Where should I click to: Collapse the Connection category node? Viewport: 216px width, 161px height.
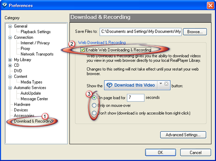pos(10,37)
